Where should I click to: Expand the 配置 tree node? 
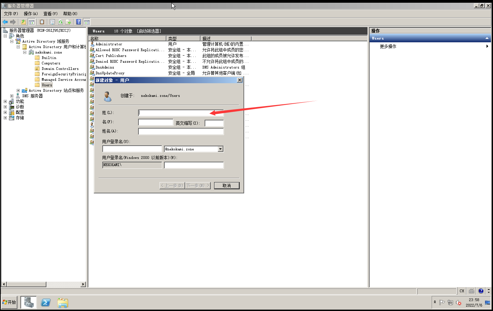pos(5,112)
